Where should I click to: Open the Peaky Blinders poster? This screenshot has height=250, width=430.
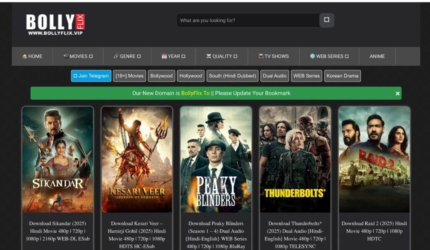pyautogui.click(x=216, y=160)
